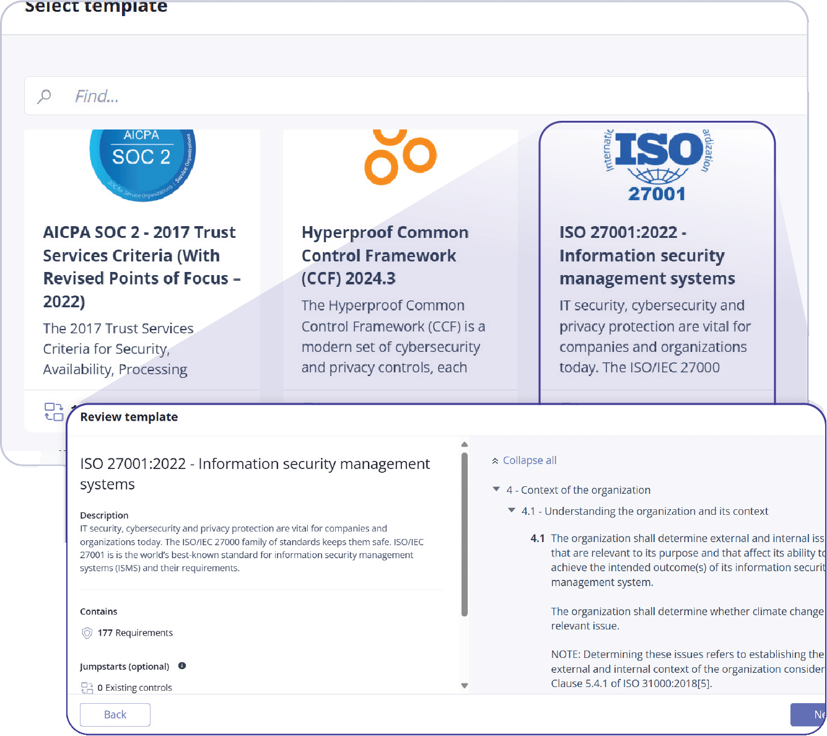Click the controls icon under the SOC 2 card
The height and width of the screenshot is (736, 827).
point(54,412)
